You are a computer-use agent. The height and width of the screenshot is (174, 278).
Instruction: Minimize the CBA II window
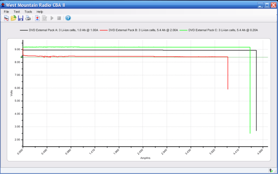(x=260, y=5)
